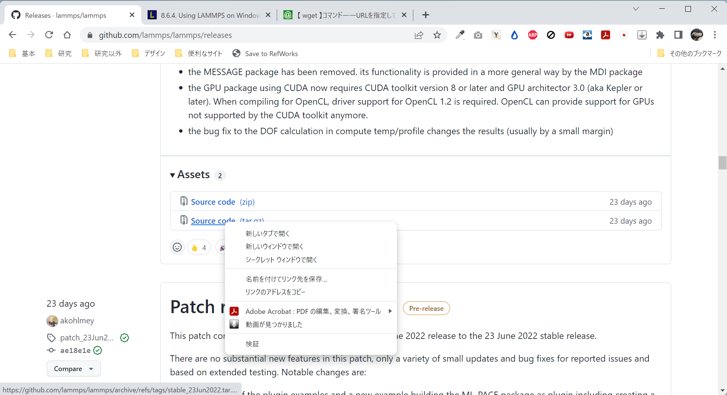Viewport: 727px width, 395px height.
Task: Click the AdBlock Plus extension icon
Action: coord(532,35)
